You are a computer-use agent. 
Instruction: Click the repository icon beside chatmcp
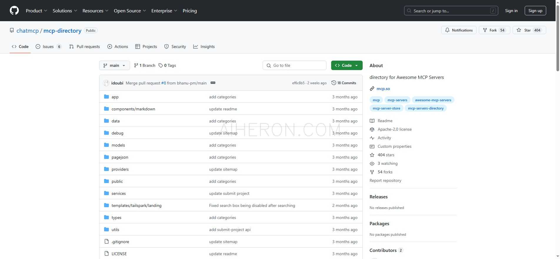pos(12,30)
